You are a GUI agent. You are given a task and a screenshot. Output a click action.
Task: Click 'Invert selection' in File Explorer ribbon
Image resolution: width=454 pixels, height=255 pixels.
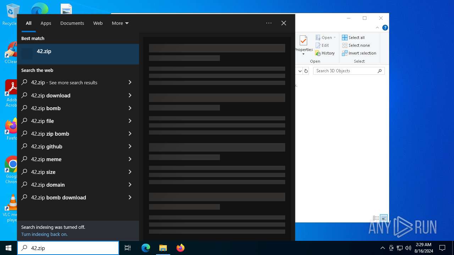359,53
